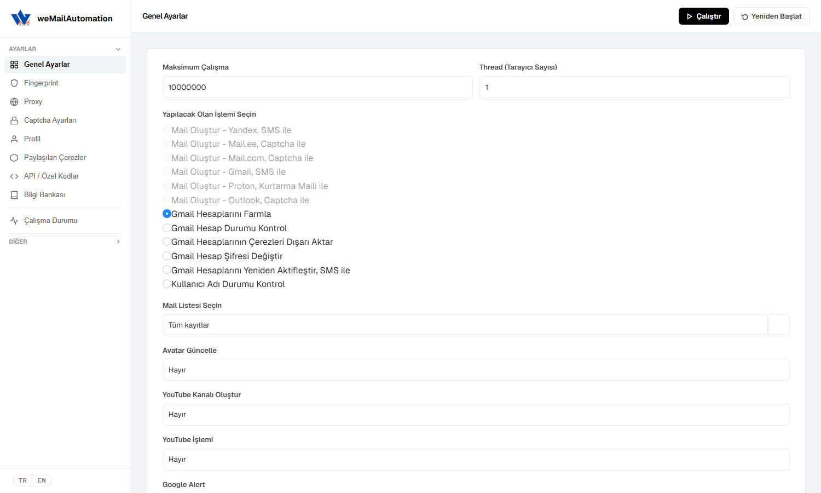
Task: Click the square button beside Mail Listesi
Action: (779, 325)
